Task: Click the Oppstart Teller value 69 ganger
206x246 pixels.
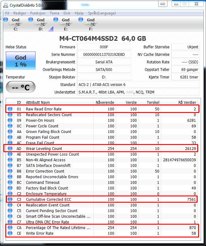Action: pos(185,70)
